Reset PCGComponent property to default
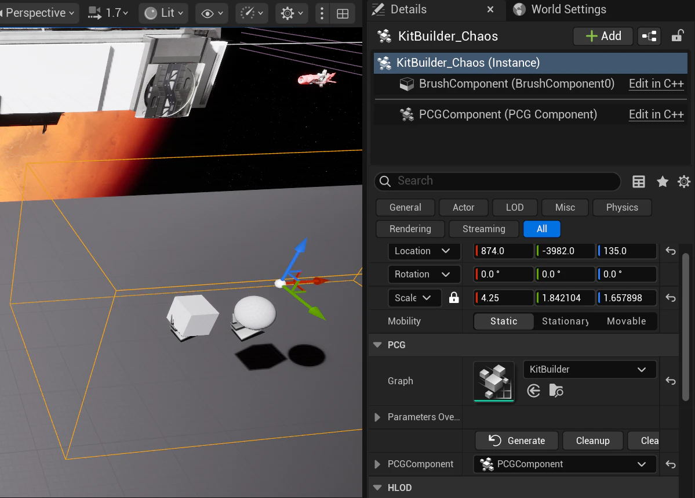 pyautogui.click(x=671, y=464)
